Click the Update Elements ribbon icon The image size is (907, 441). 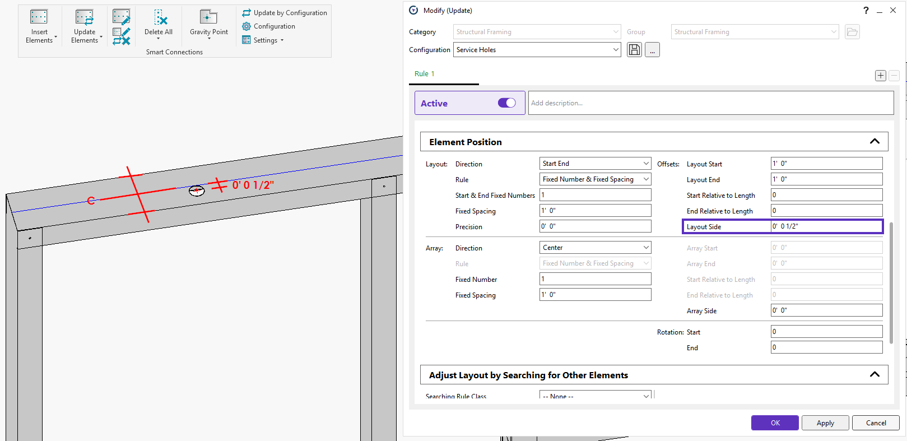pyautogui.click(x=85, y=17)
